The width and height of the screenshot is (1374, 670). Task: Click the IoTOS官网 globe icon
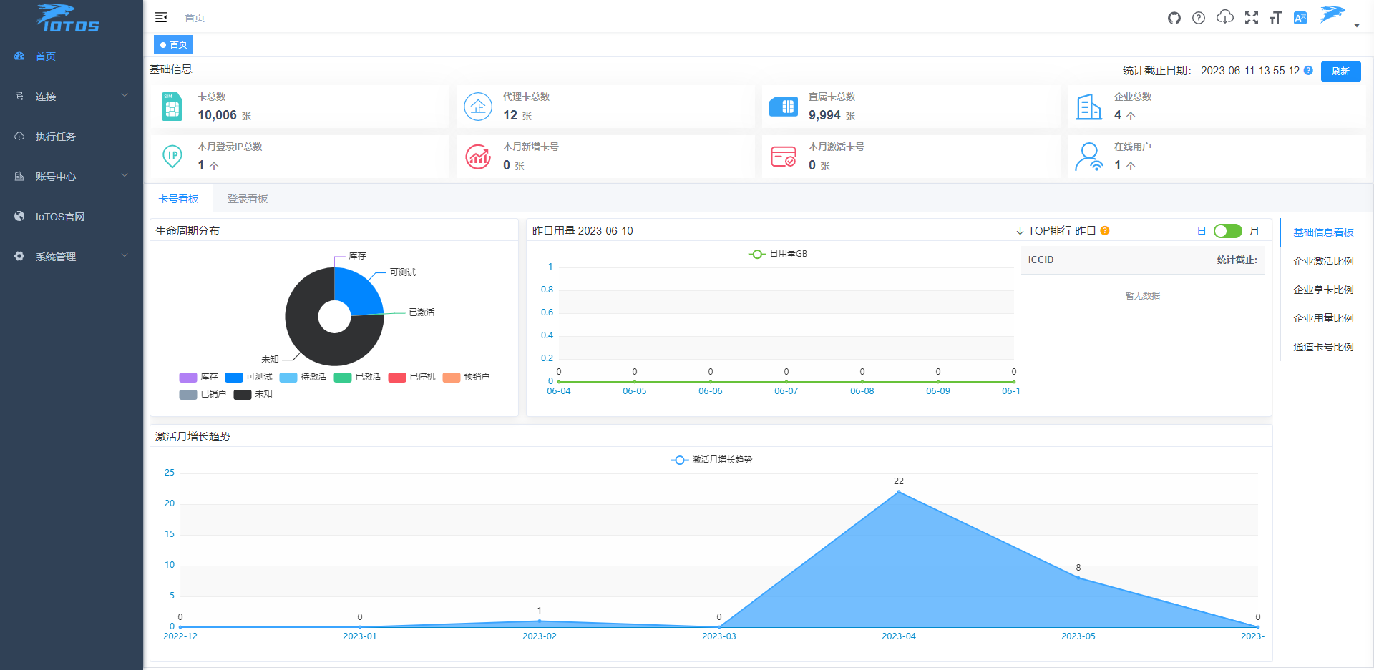[19, 216]
